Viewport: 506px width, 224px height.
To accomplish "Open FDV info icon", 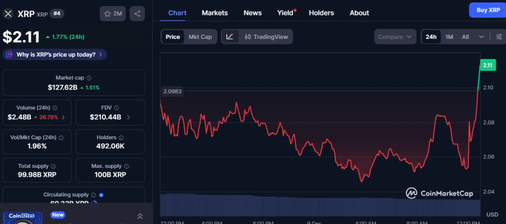I will [x=117, y=108].
